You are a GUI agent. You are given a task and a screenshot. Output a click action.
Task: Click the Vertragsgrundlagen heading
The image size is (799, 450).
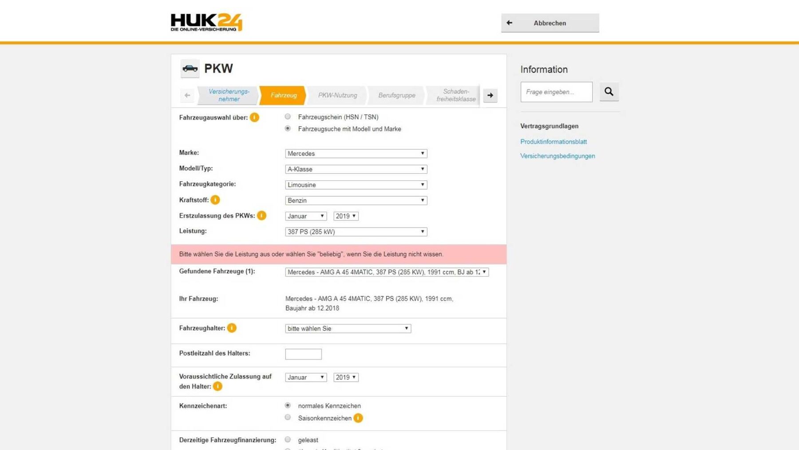point(549,126)
